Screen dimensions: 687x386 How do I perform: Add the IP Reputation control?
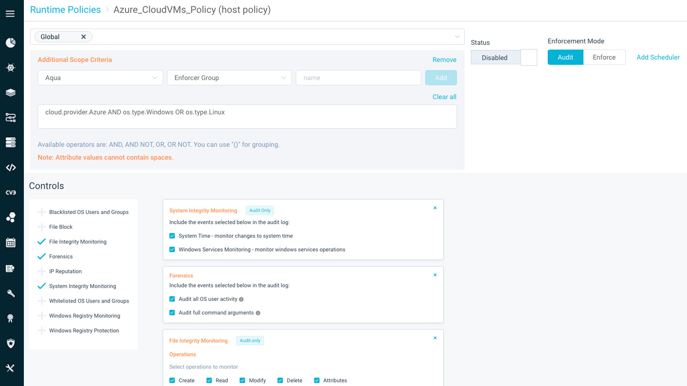(42, 271)
